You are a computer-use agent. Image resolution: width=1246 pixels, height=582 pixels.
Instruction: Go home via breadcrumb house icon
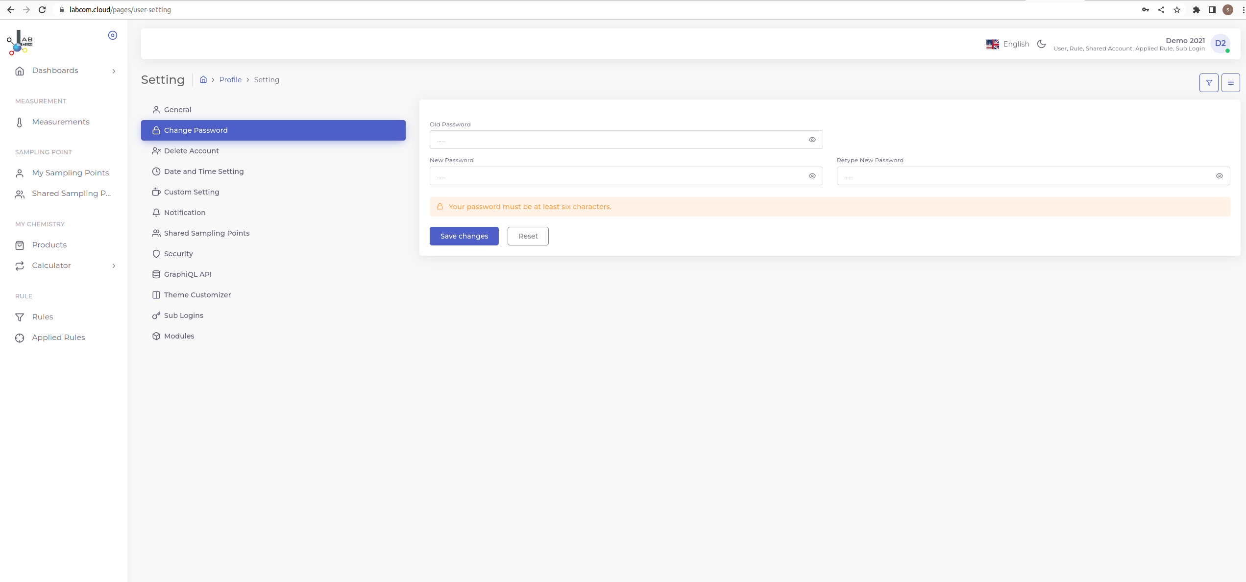click(x=203, y=79)
